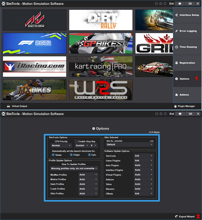The height and width of the screenshot is (220, 202).
Task: Open the MinMax Profiles dropdown
Action: 88,175
